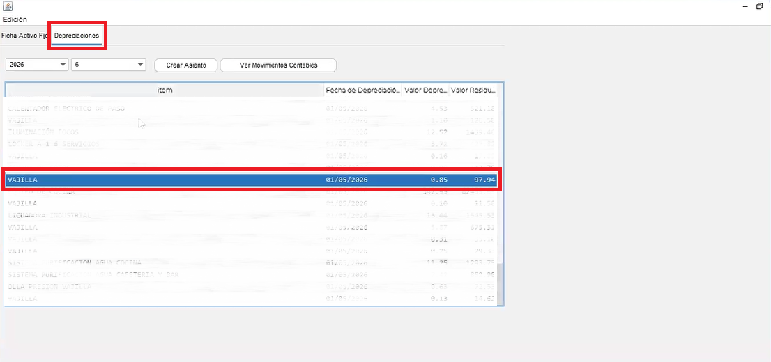Click the 01/05/2026 date in highlighted row
The image size is (771, 362).
pos(346,180)
